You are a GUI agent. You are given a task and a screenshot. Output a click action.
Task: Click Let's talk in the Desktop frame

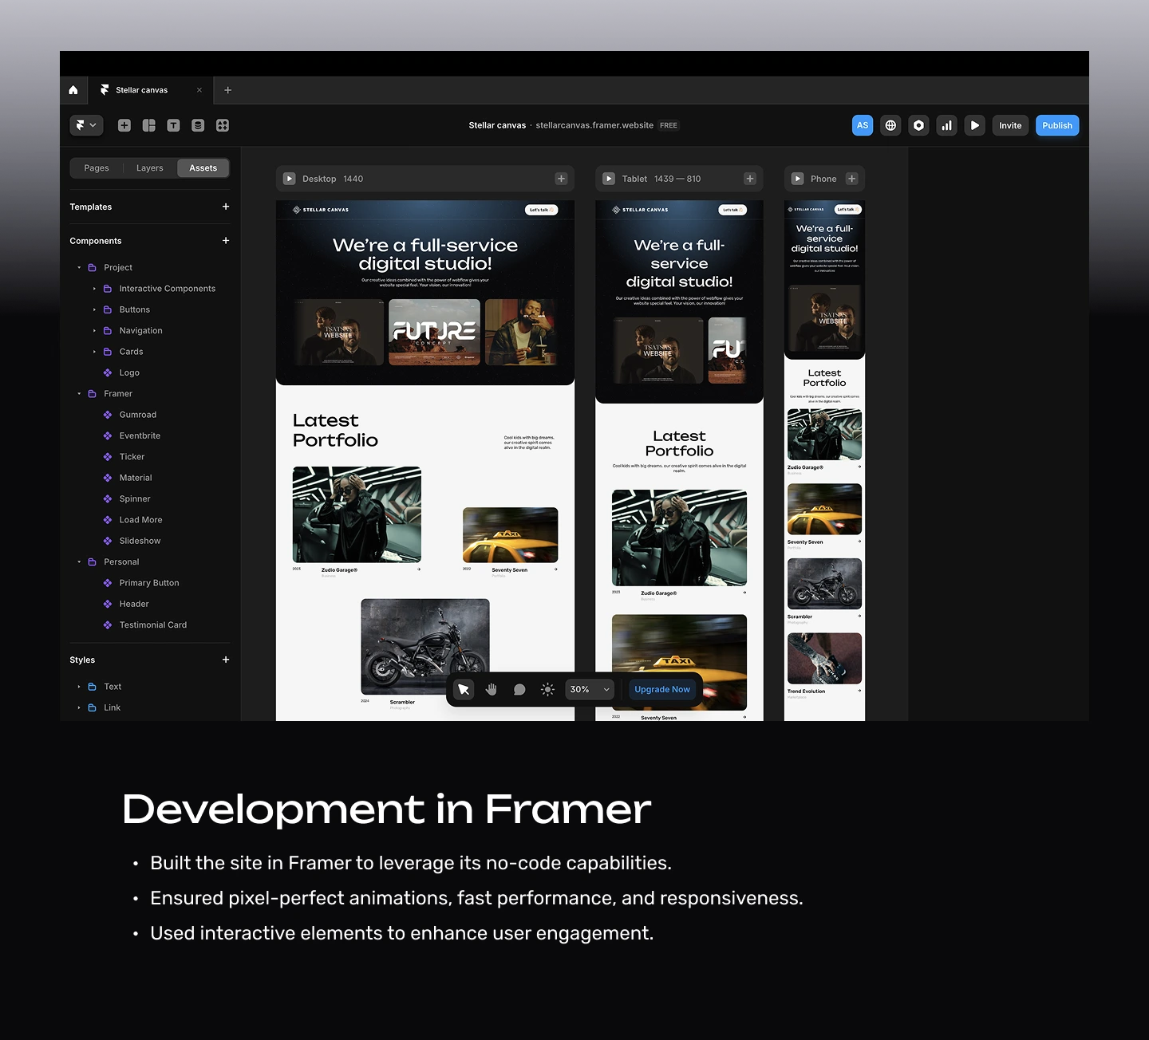[542, 210]
